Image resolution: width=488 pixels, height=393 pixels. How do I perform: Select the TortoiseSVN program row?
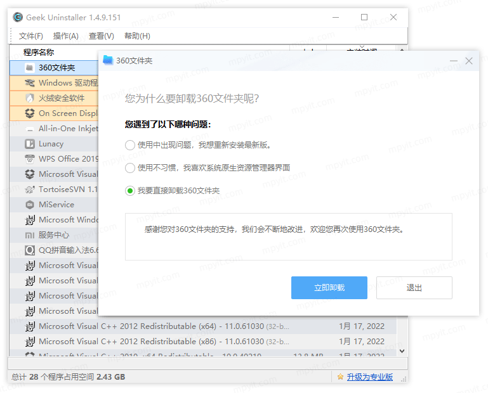coord(54,190)
